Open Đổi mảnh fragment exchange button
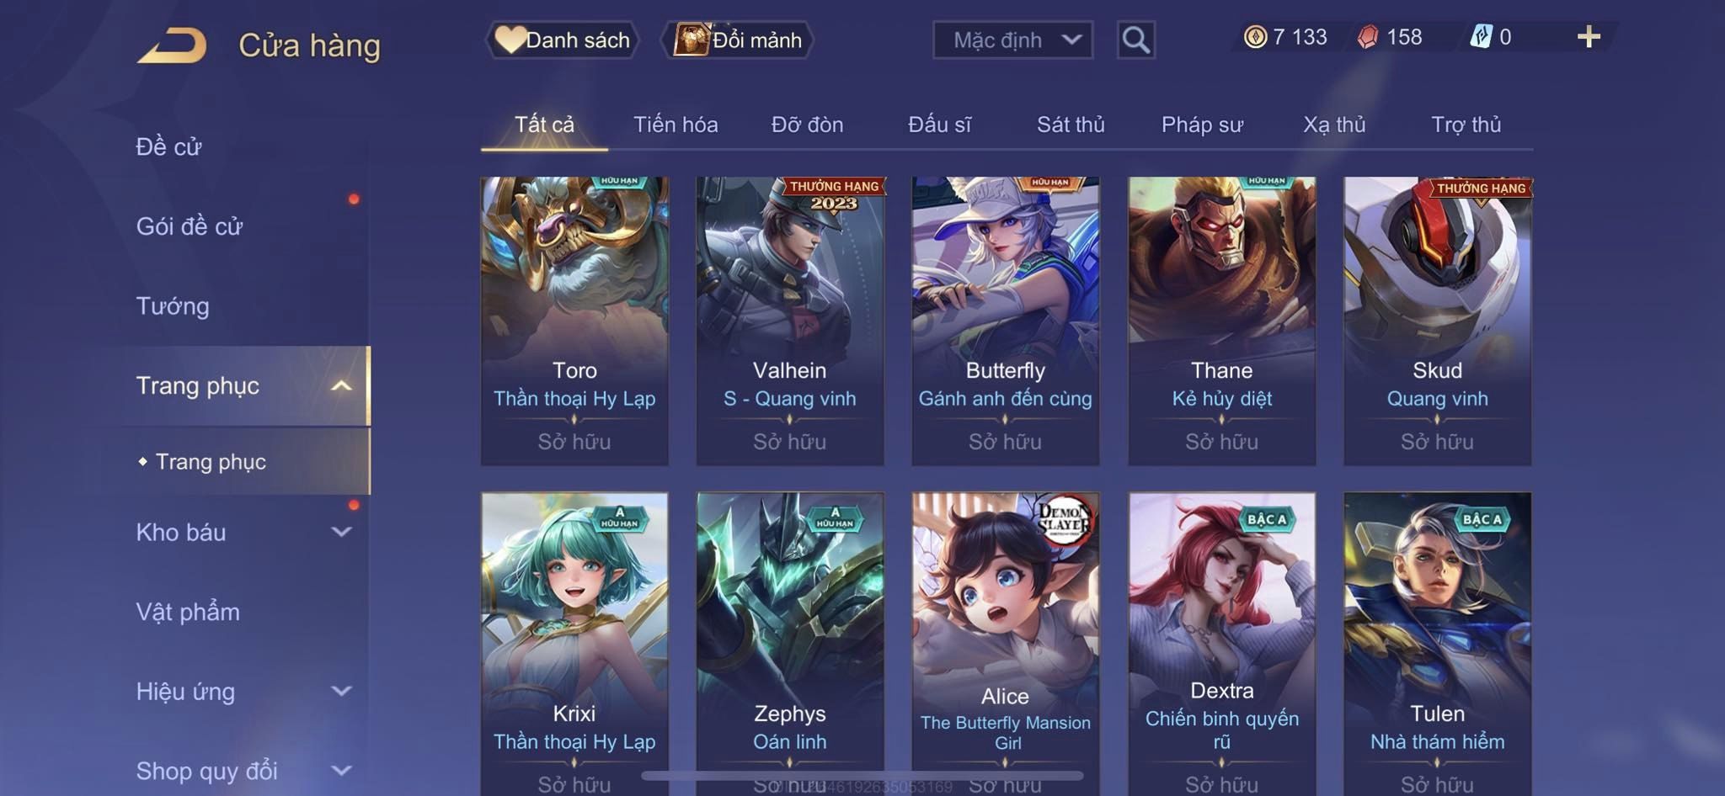 point(738,40)
